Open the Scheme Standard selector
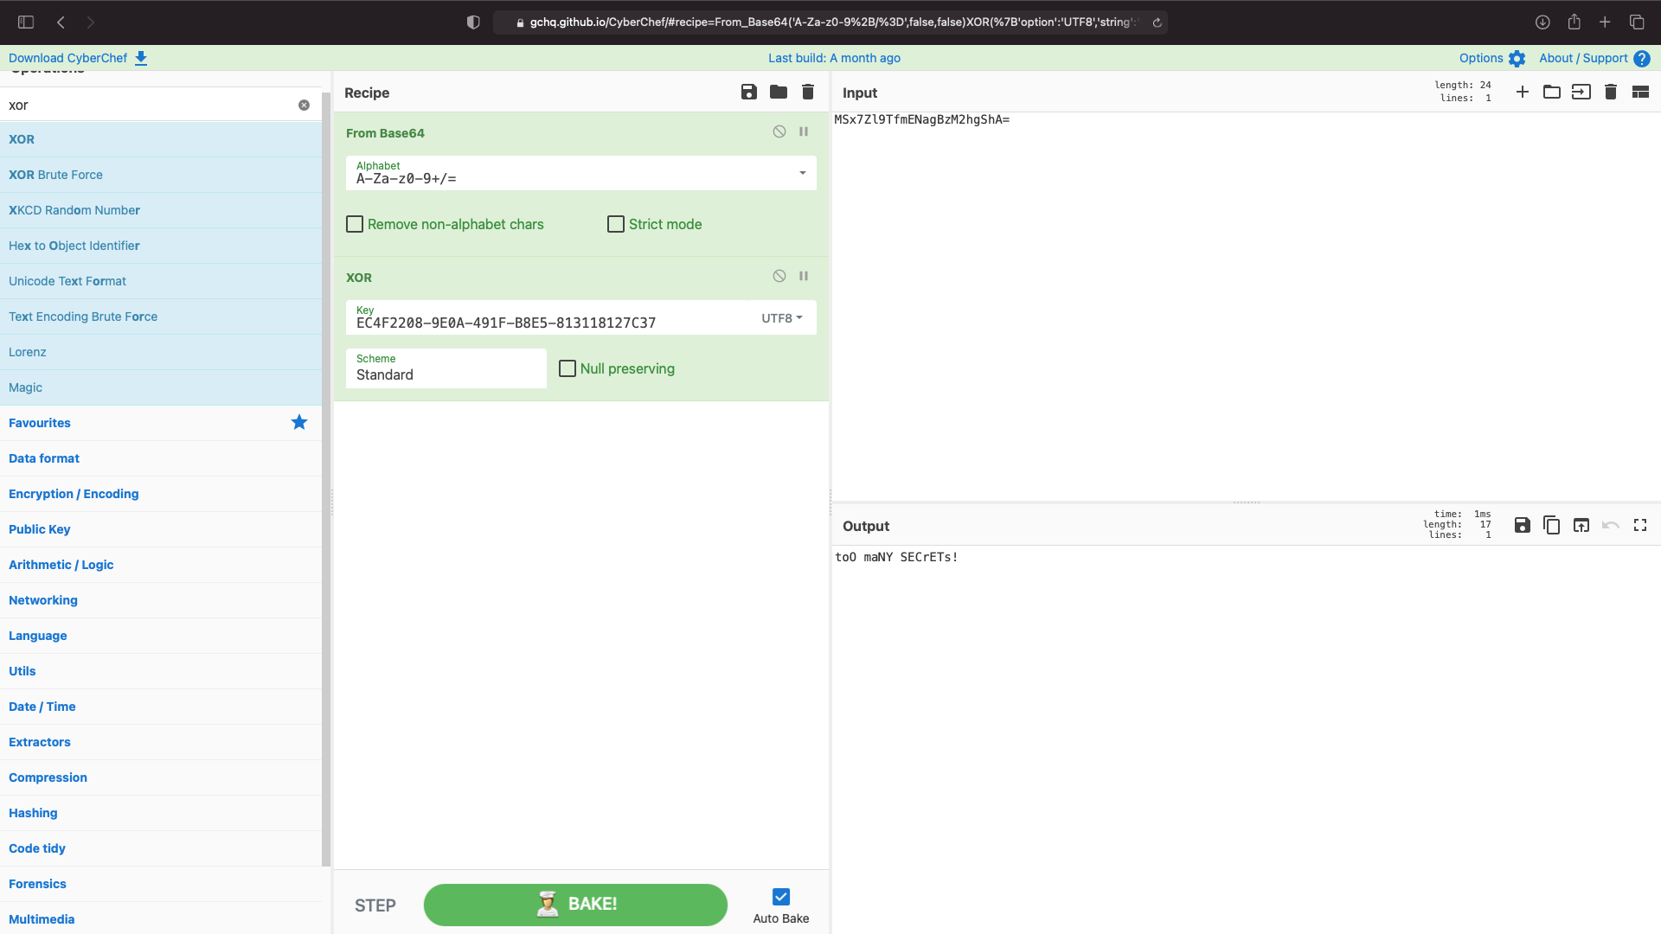This screenshot has height=934, width=1661. click(446, 369)
